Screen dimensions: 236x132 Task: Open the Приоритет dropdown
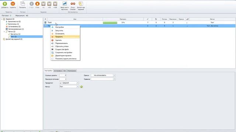pyautogui.click(x=78, y=83)
